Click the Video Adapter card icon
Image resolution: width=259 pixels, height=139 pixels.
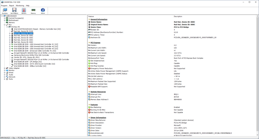(7, 68)
